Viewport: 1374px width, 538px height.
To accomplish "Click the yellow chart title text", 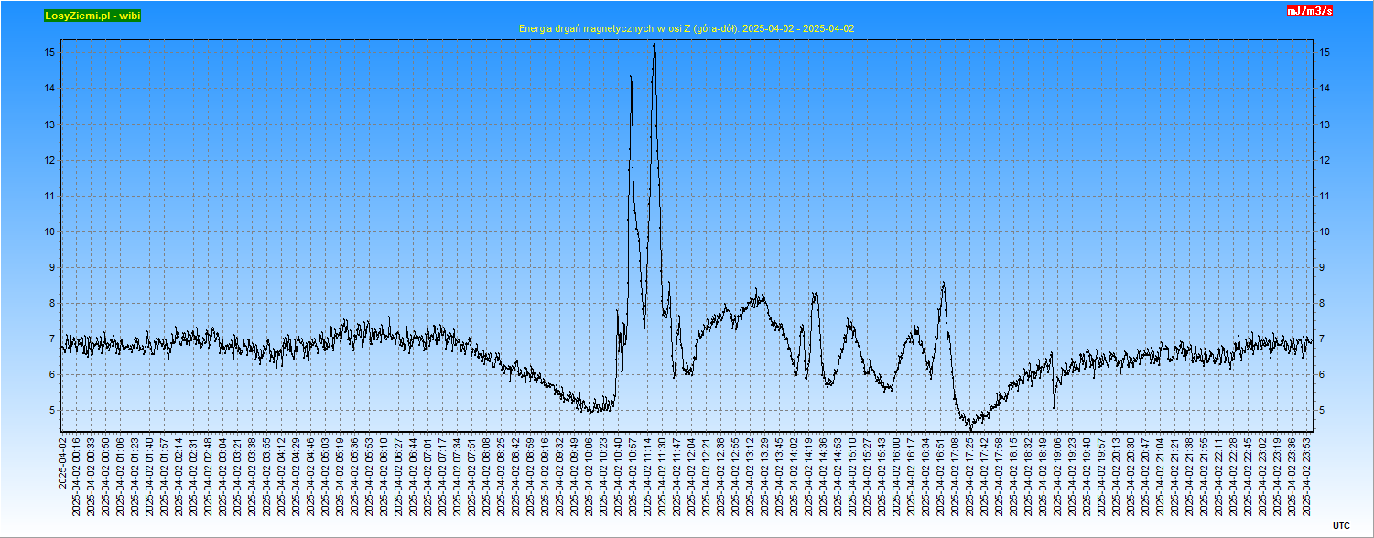I will 687,28.
